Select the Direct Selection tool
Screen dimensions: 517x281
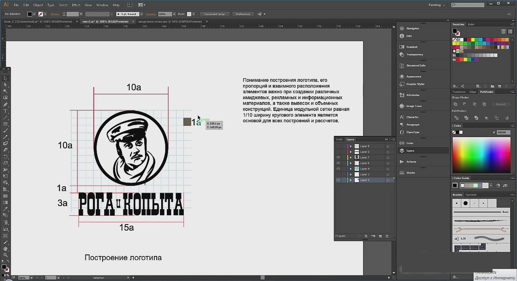5,85
